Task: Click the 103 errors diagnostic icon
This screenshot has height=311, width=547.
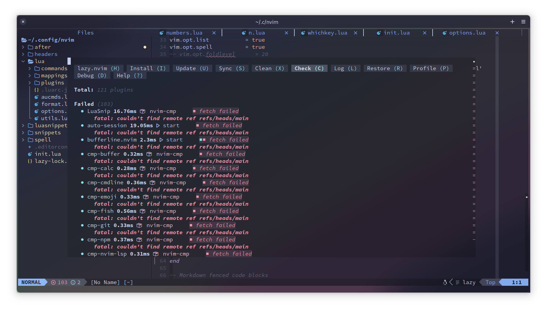Action: (53, 282)
